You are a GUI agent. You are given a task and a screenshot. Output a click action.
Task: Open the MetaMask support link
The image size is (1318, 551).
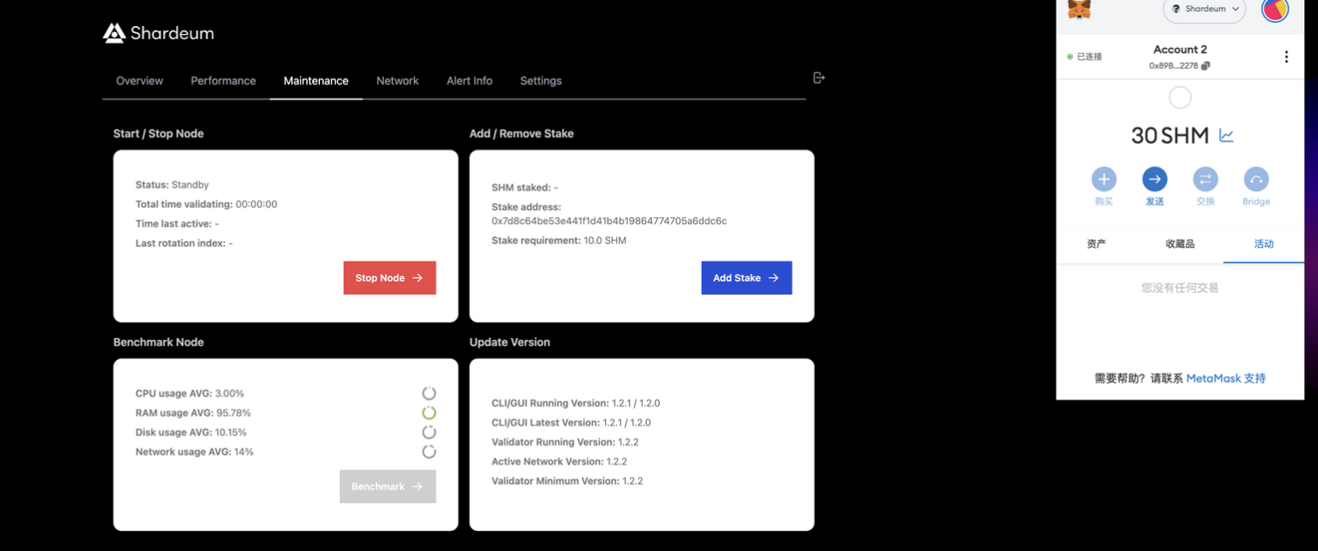(x=1226, y=378)
